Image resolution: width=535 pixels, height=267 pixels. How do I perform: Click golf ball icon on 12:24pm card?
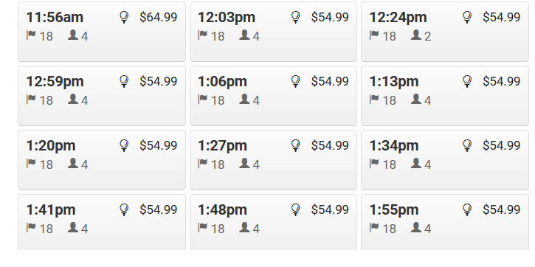[467, 17]
